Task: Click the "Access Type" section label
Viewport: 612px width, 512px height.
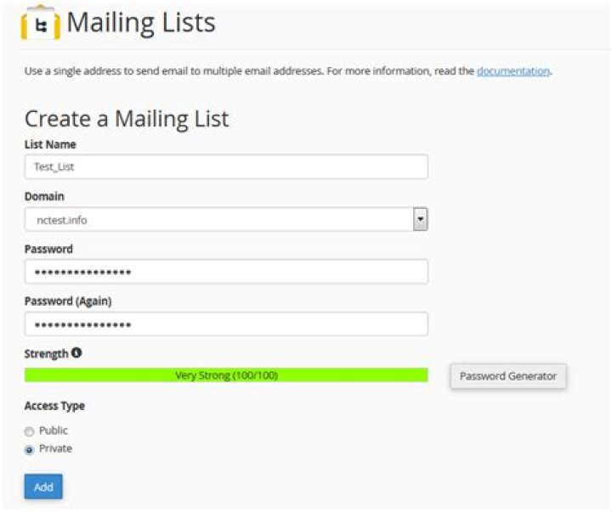Action: point(54,406)
